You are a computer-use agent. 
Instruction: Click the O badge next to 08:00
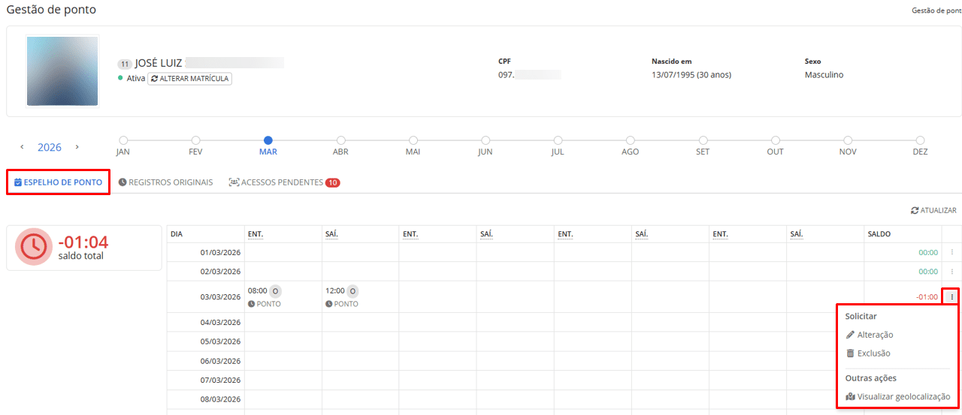point(276,290)
